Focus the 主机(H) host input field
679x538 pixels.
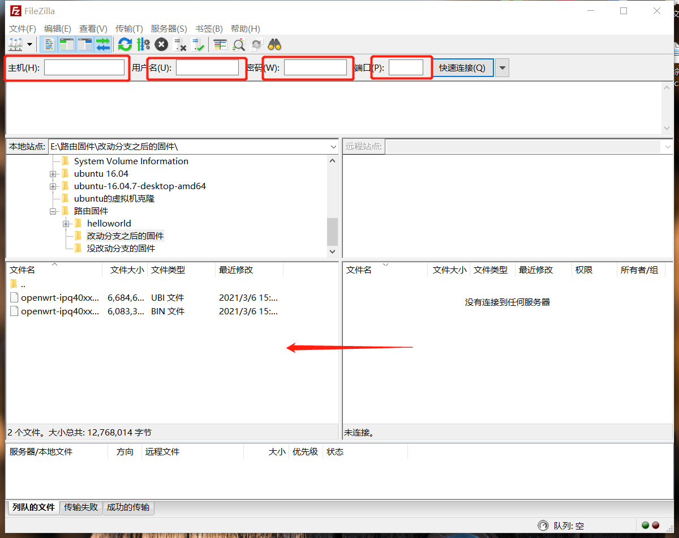tap(84, 67)
